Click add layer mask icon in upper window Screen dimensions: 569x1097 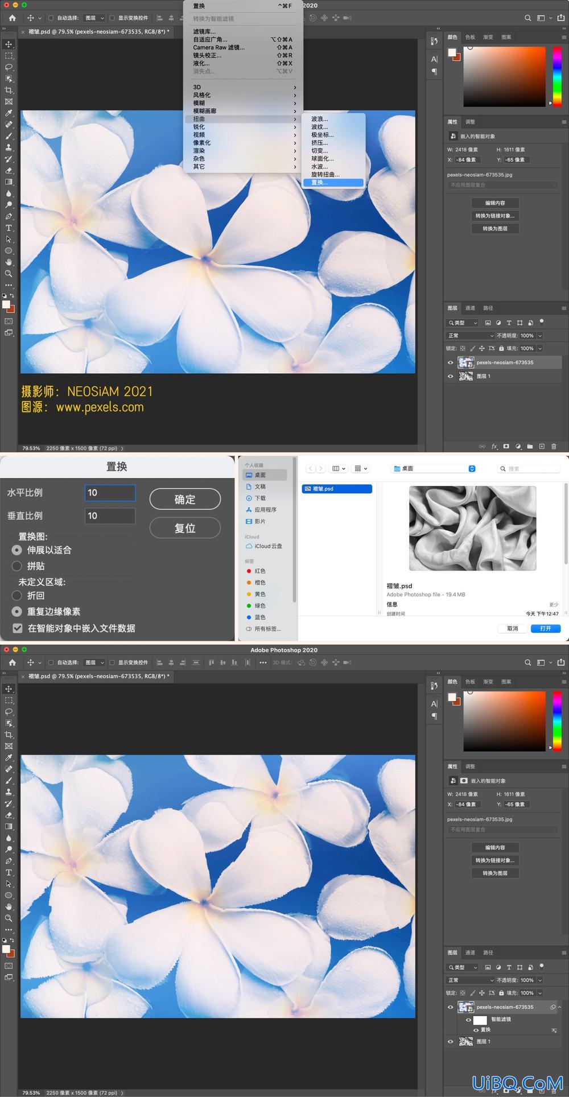[x=506, y=447]
